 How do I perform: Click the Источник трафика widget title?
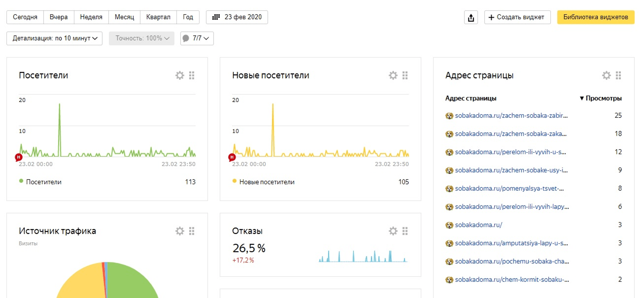57,231
